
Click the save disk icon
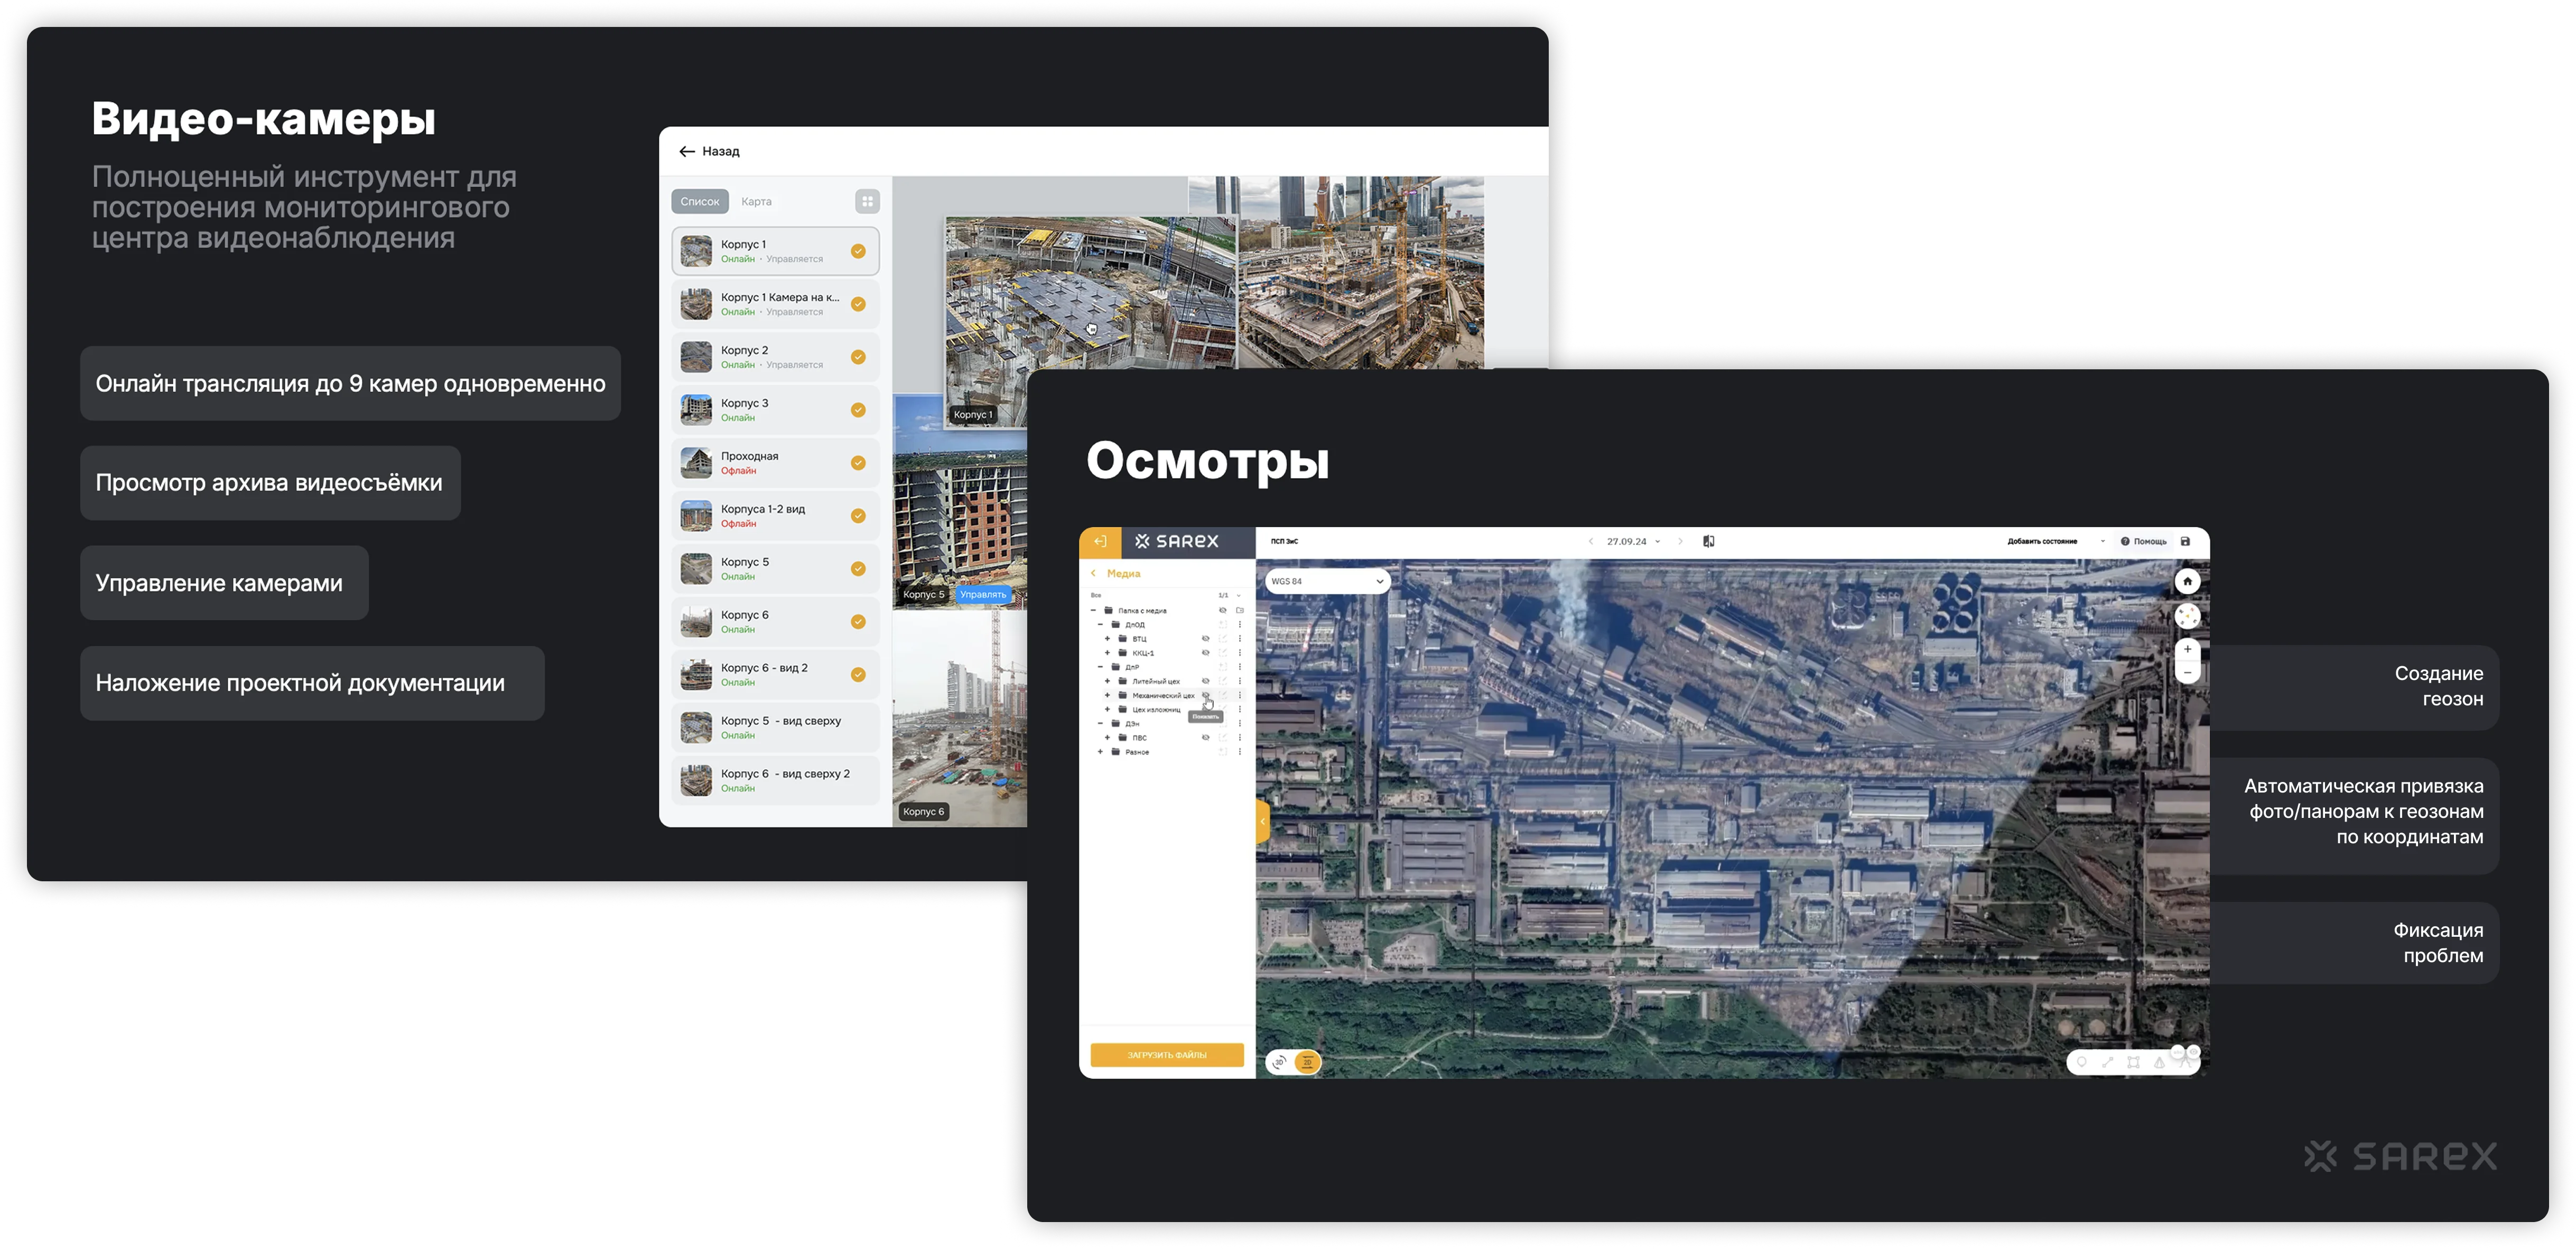coord(2185,542)
